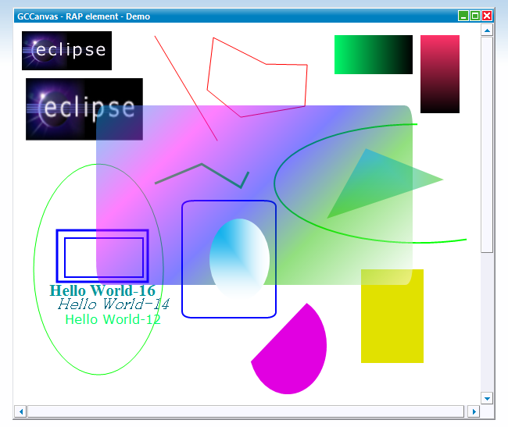Click the vertical scrollbar down arrow
508x427 pixels.
(x=487, y=399)
